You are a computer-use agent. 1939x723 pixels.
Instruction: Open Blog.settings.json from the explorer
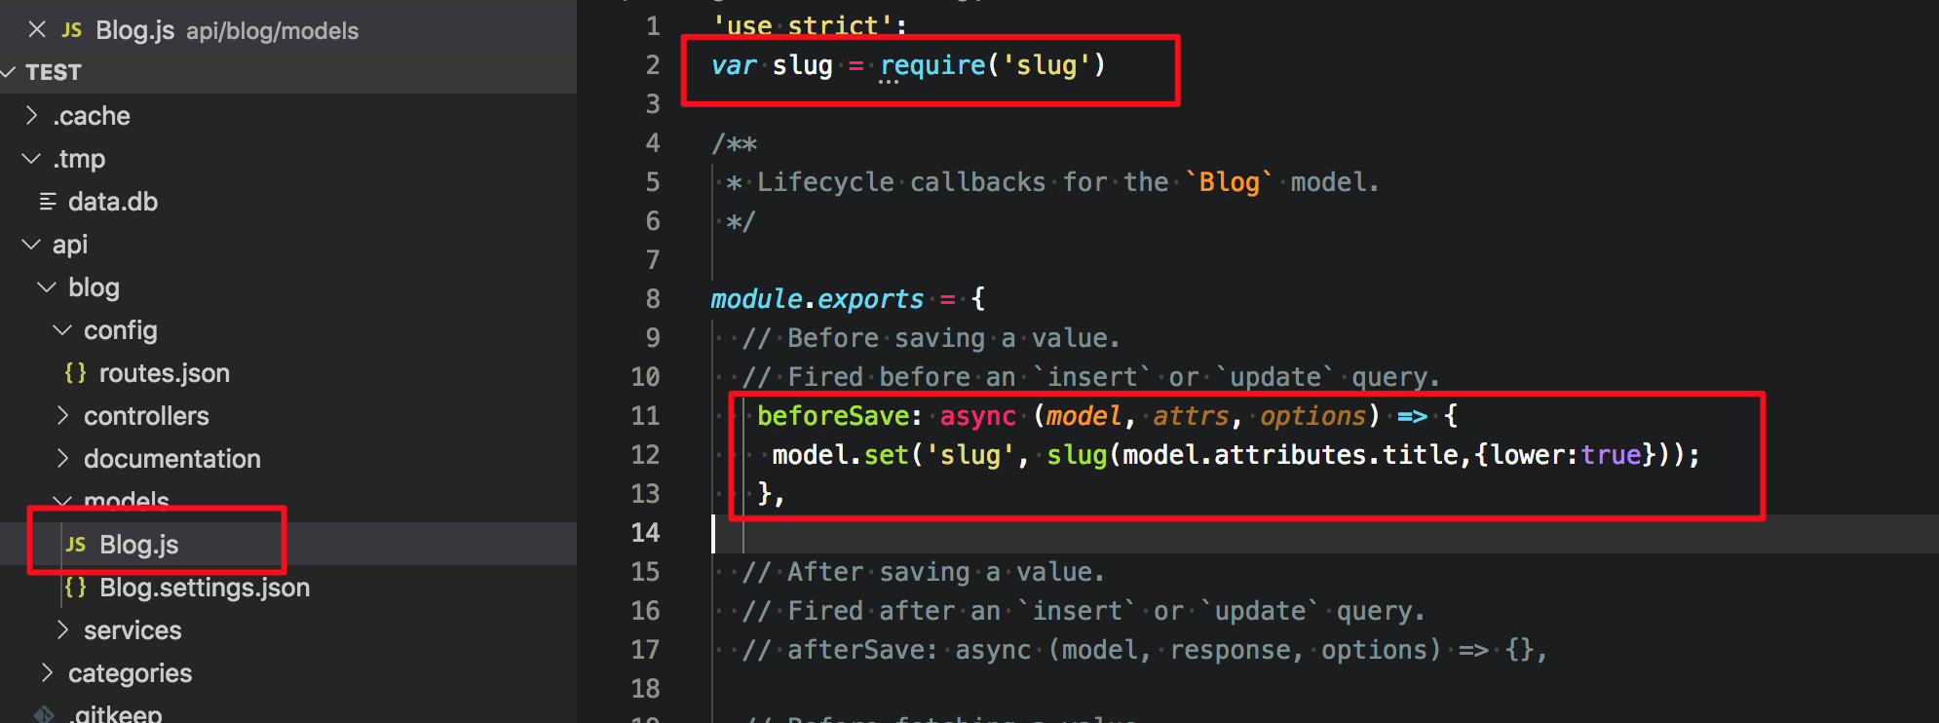tap(204, 588)
